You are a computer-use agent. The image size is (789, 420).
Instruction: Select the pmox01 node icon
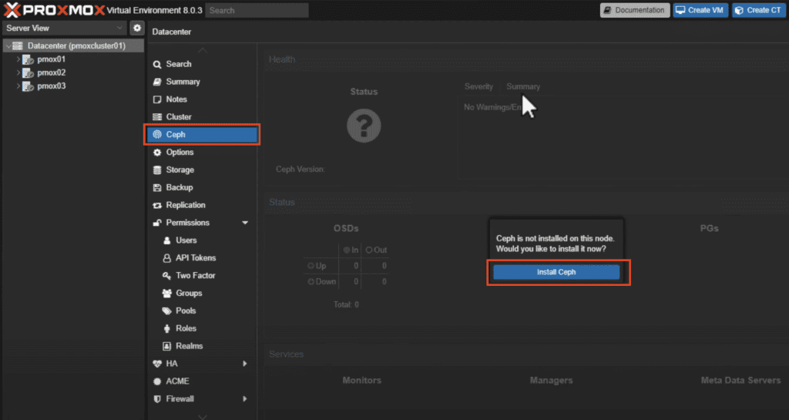(x=28, y=59)
